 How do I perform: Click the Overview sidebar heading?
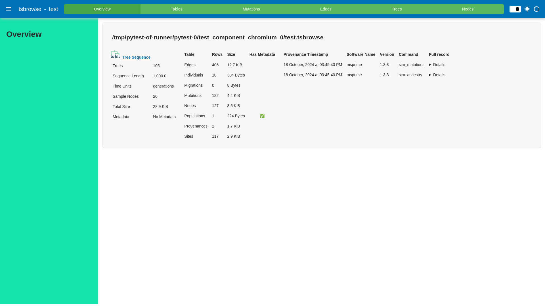(24, 34)
